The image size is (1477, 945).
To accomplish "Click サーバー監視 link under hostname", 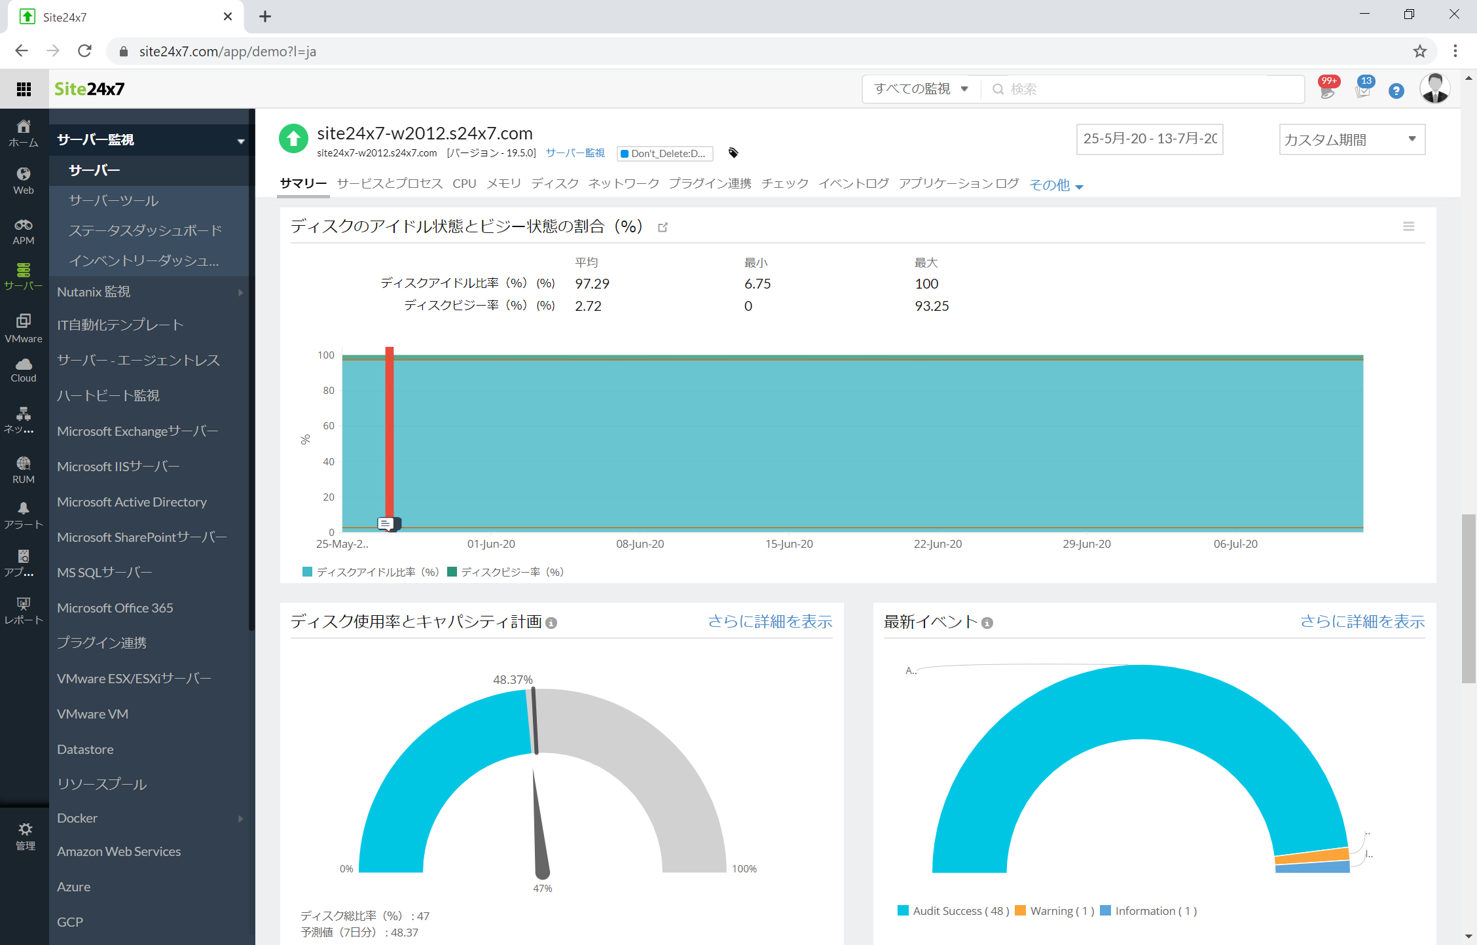I will (x=575, y=153).
